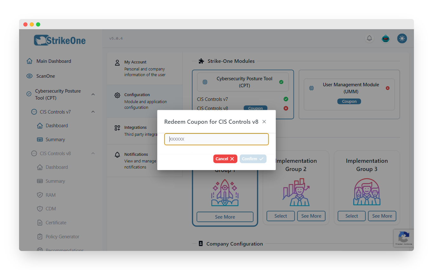433x270 pixels.
Task: Confirm the coupon redemption
Action: point(253,159)
